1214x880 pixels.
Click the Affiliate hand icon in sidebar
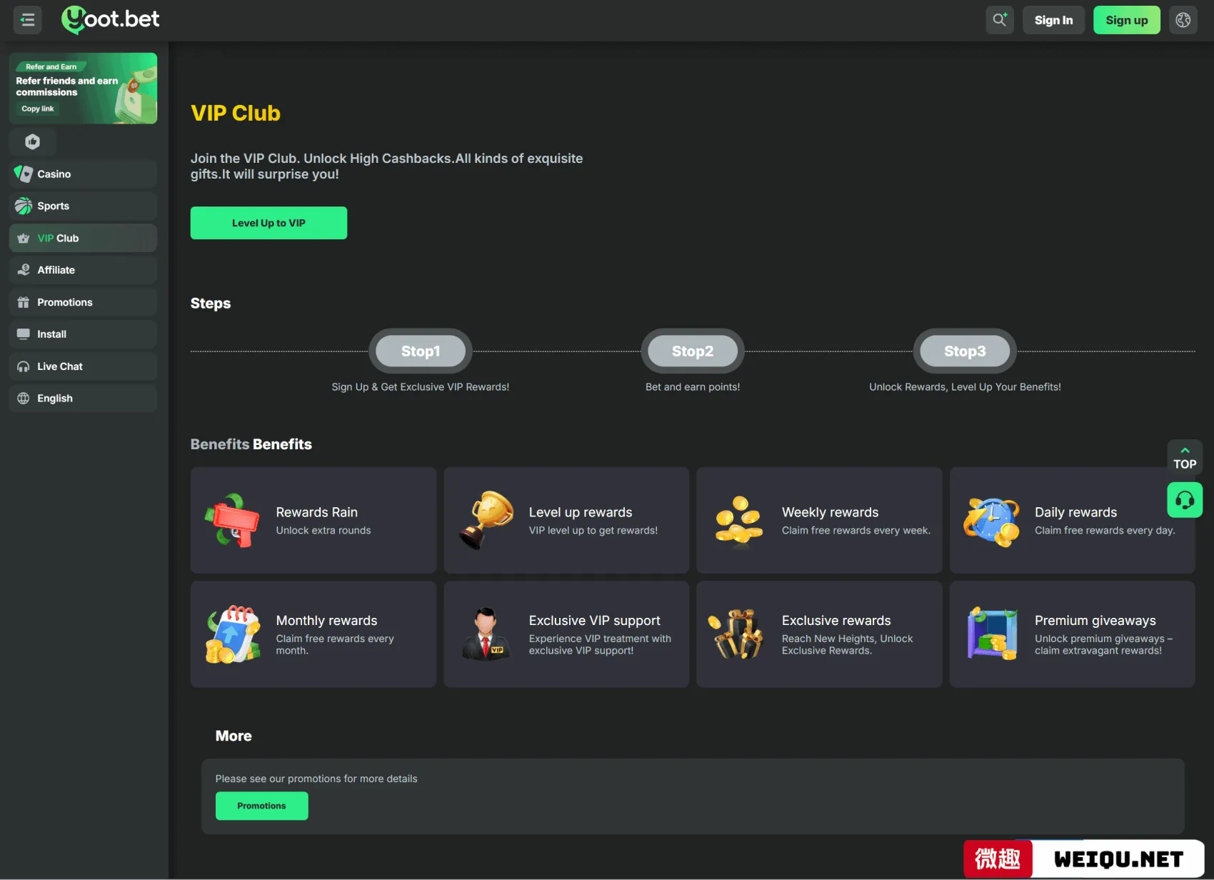point(24,270)
